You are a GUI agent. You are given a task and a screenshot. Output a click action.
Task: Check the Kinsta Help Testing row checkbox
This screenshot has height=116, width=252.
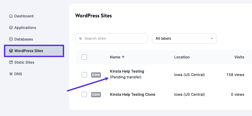(84, 75)
